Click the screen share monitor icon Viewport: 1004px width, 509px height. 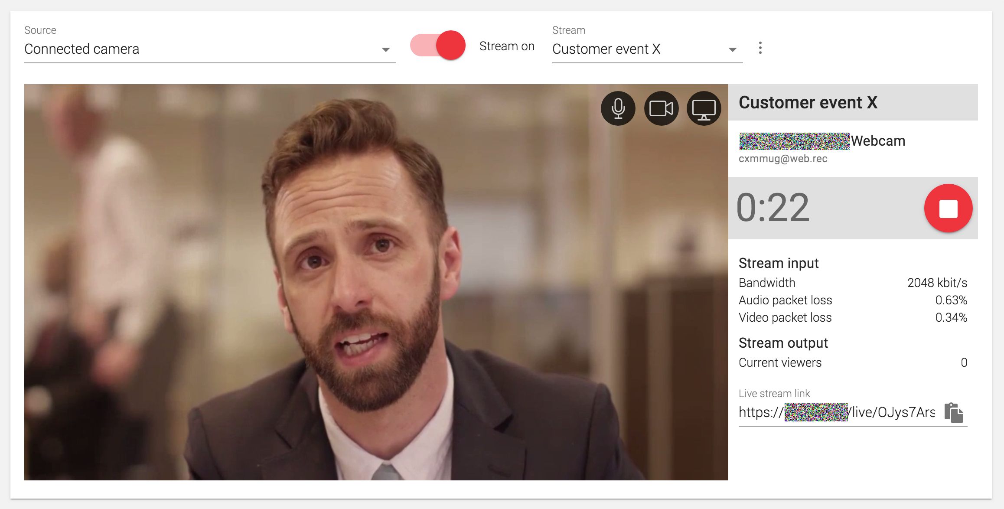click(x=704, y=108)
